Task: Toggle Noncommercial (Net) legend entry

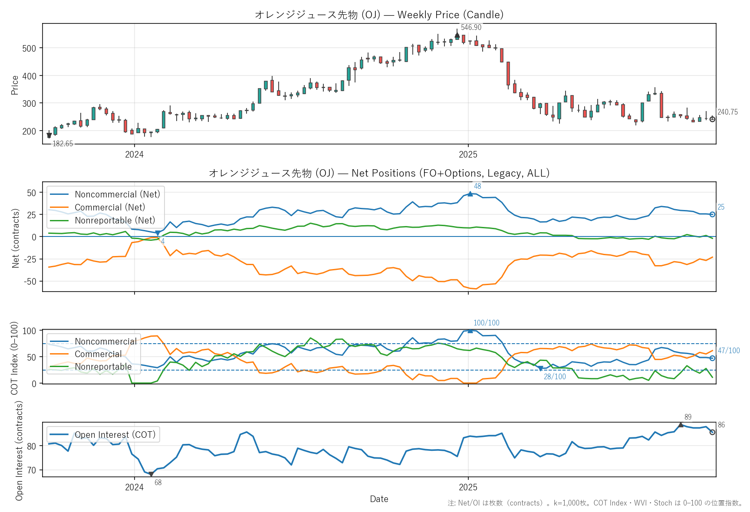Action: [x=117, y=194]
